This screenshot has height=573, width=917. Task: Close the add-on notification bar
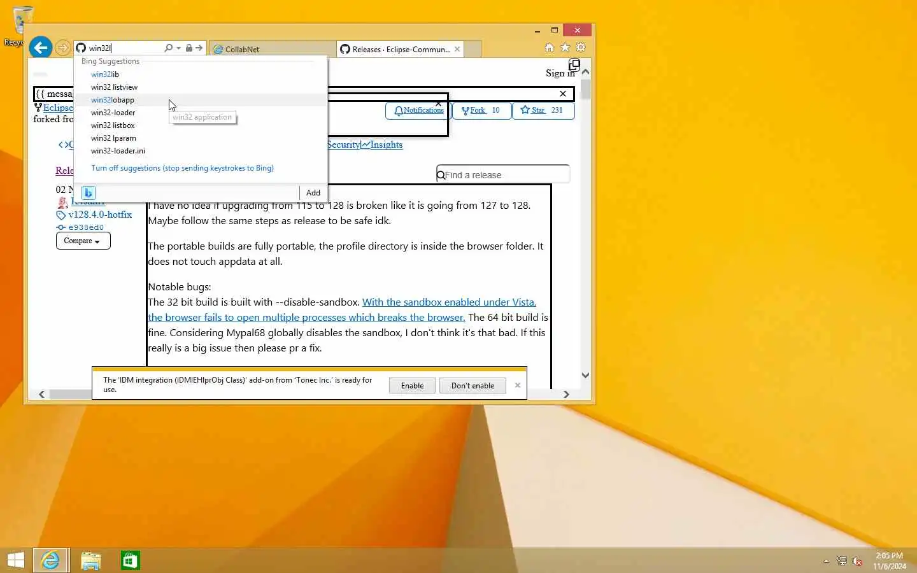pyautogui.click(x=518, y=385)
